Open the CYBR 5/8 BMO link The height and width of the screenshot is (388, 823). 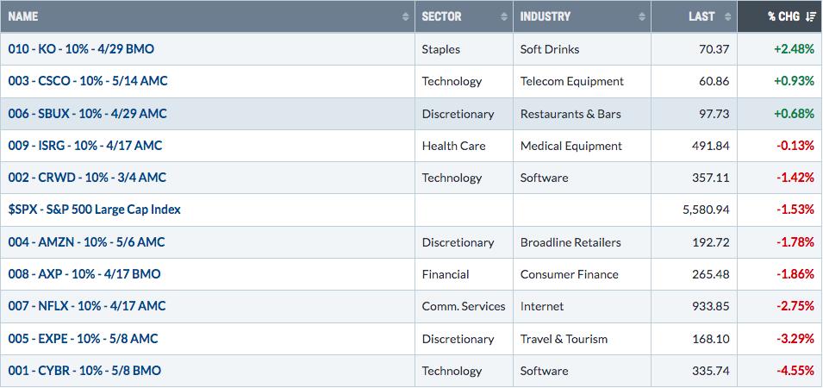84,371
